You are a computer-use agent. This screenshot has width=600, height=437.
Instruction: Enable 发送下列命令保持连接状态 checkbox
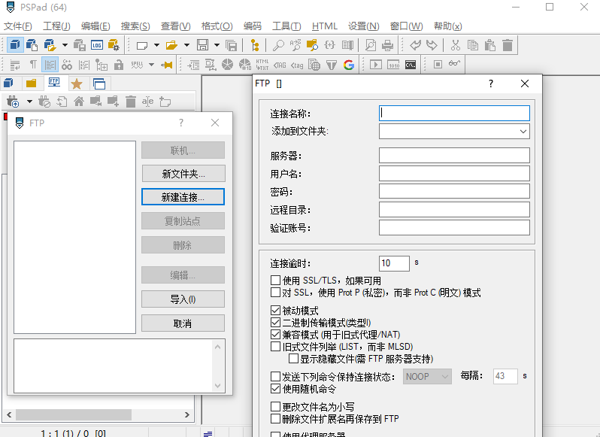tap(275, 377)
